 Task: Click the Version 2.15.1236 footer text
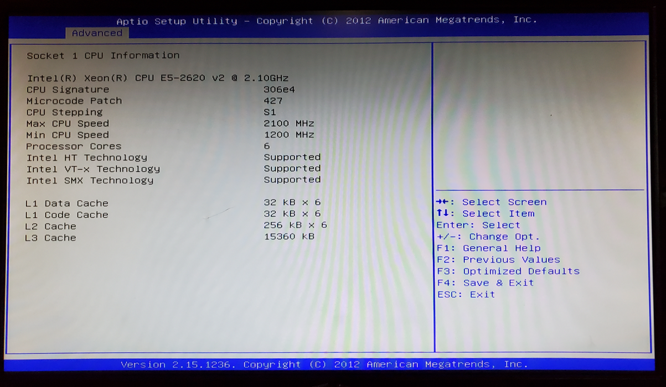[324, 364]
